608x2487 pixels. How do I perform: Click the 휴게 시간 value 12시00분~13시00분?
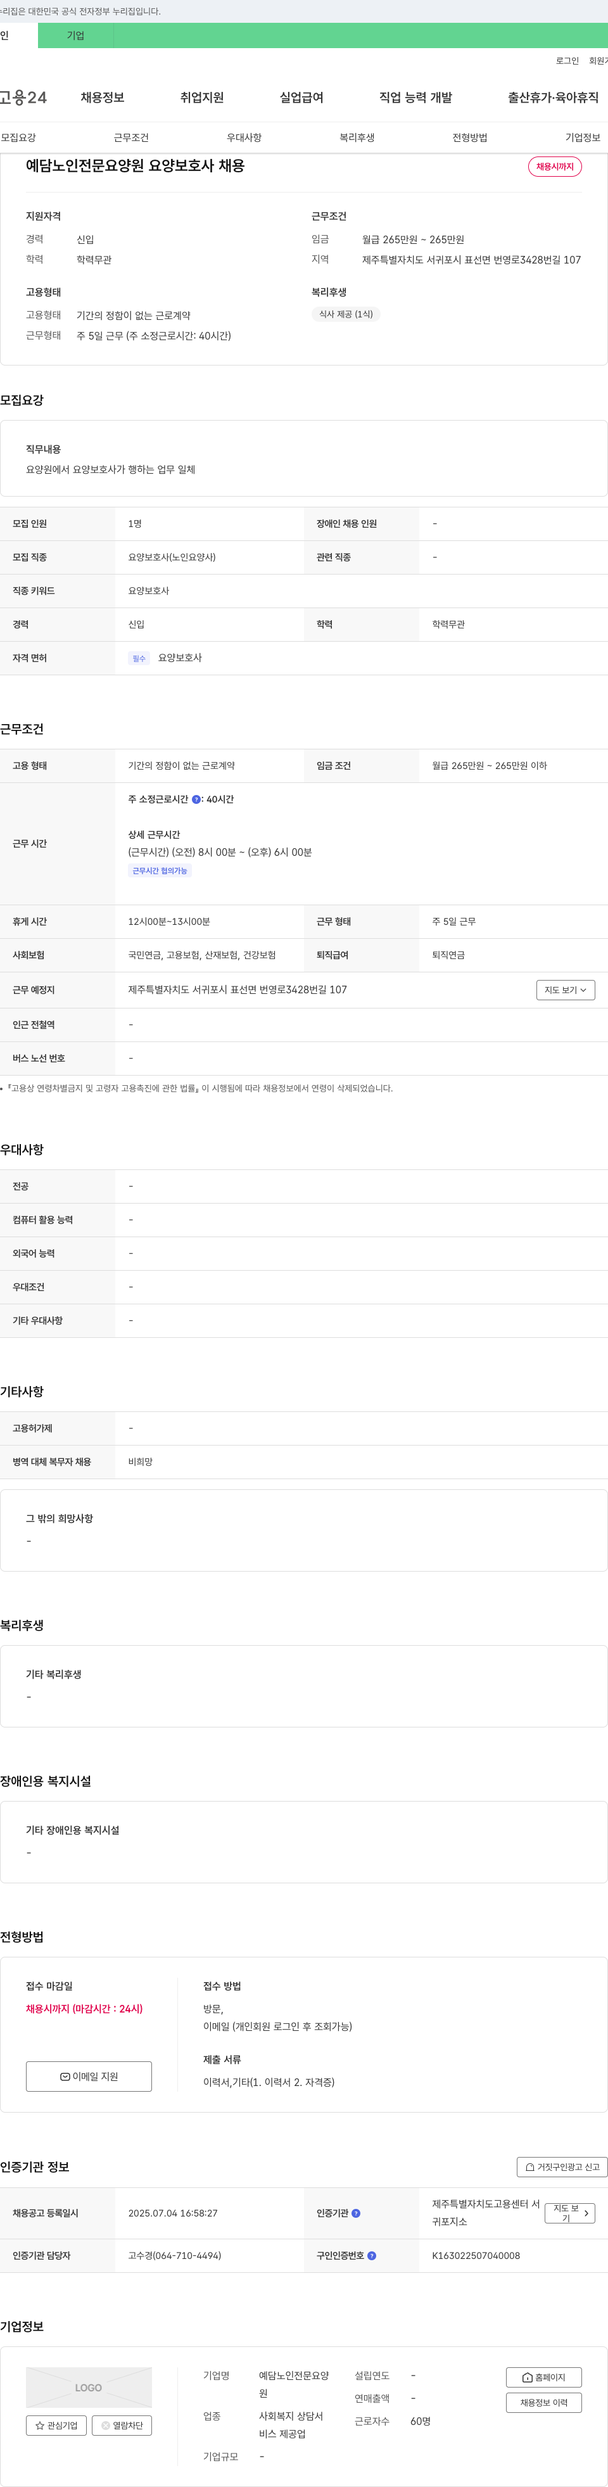[x=169, y=921]
